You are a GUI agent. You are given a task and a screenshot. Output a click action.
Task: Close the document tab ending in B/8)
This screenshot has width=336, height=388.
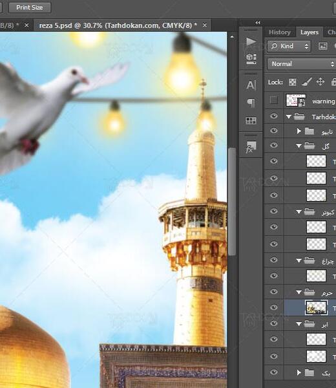tap(26, 25)
